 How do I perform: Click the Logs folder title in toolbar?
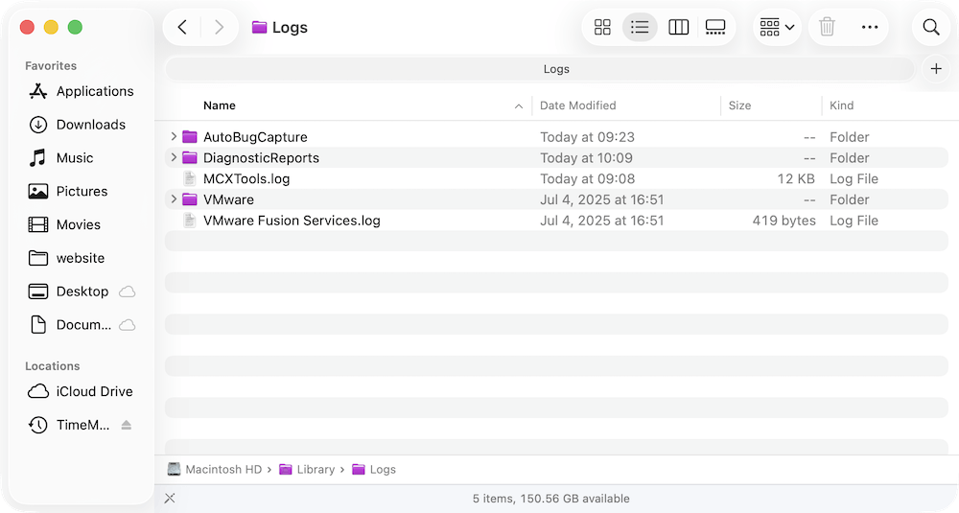pyautogui.click(x=279, y=28)
